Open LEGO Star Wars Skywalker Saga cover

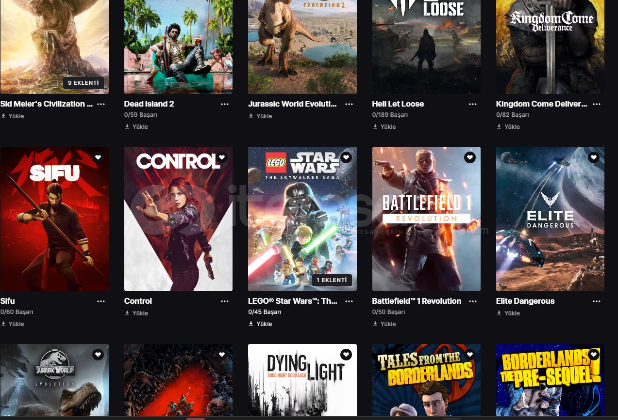302,219
